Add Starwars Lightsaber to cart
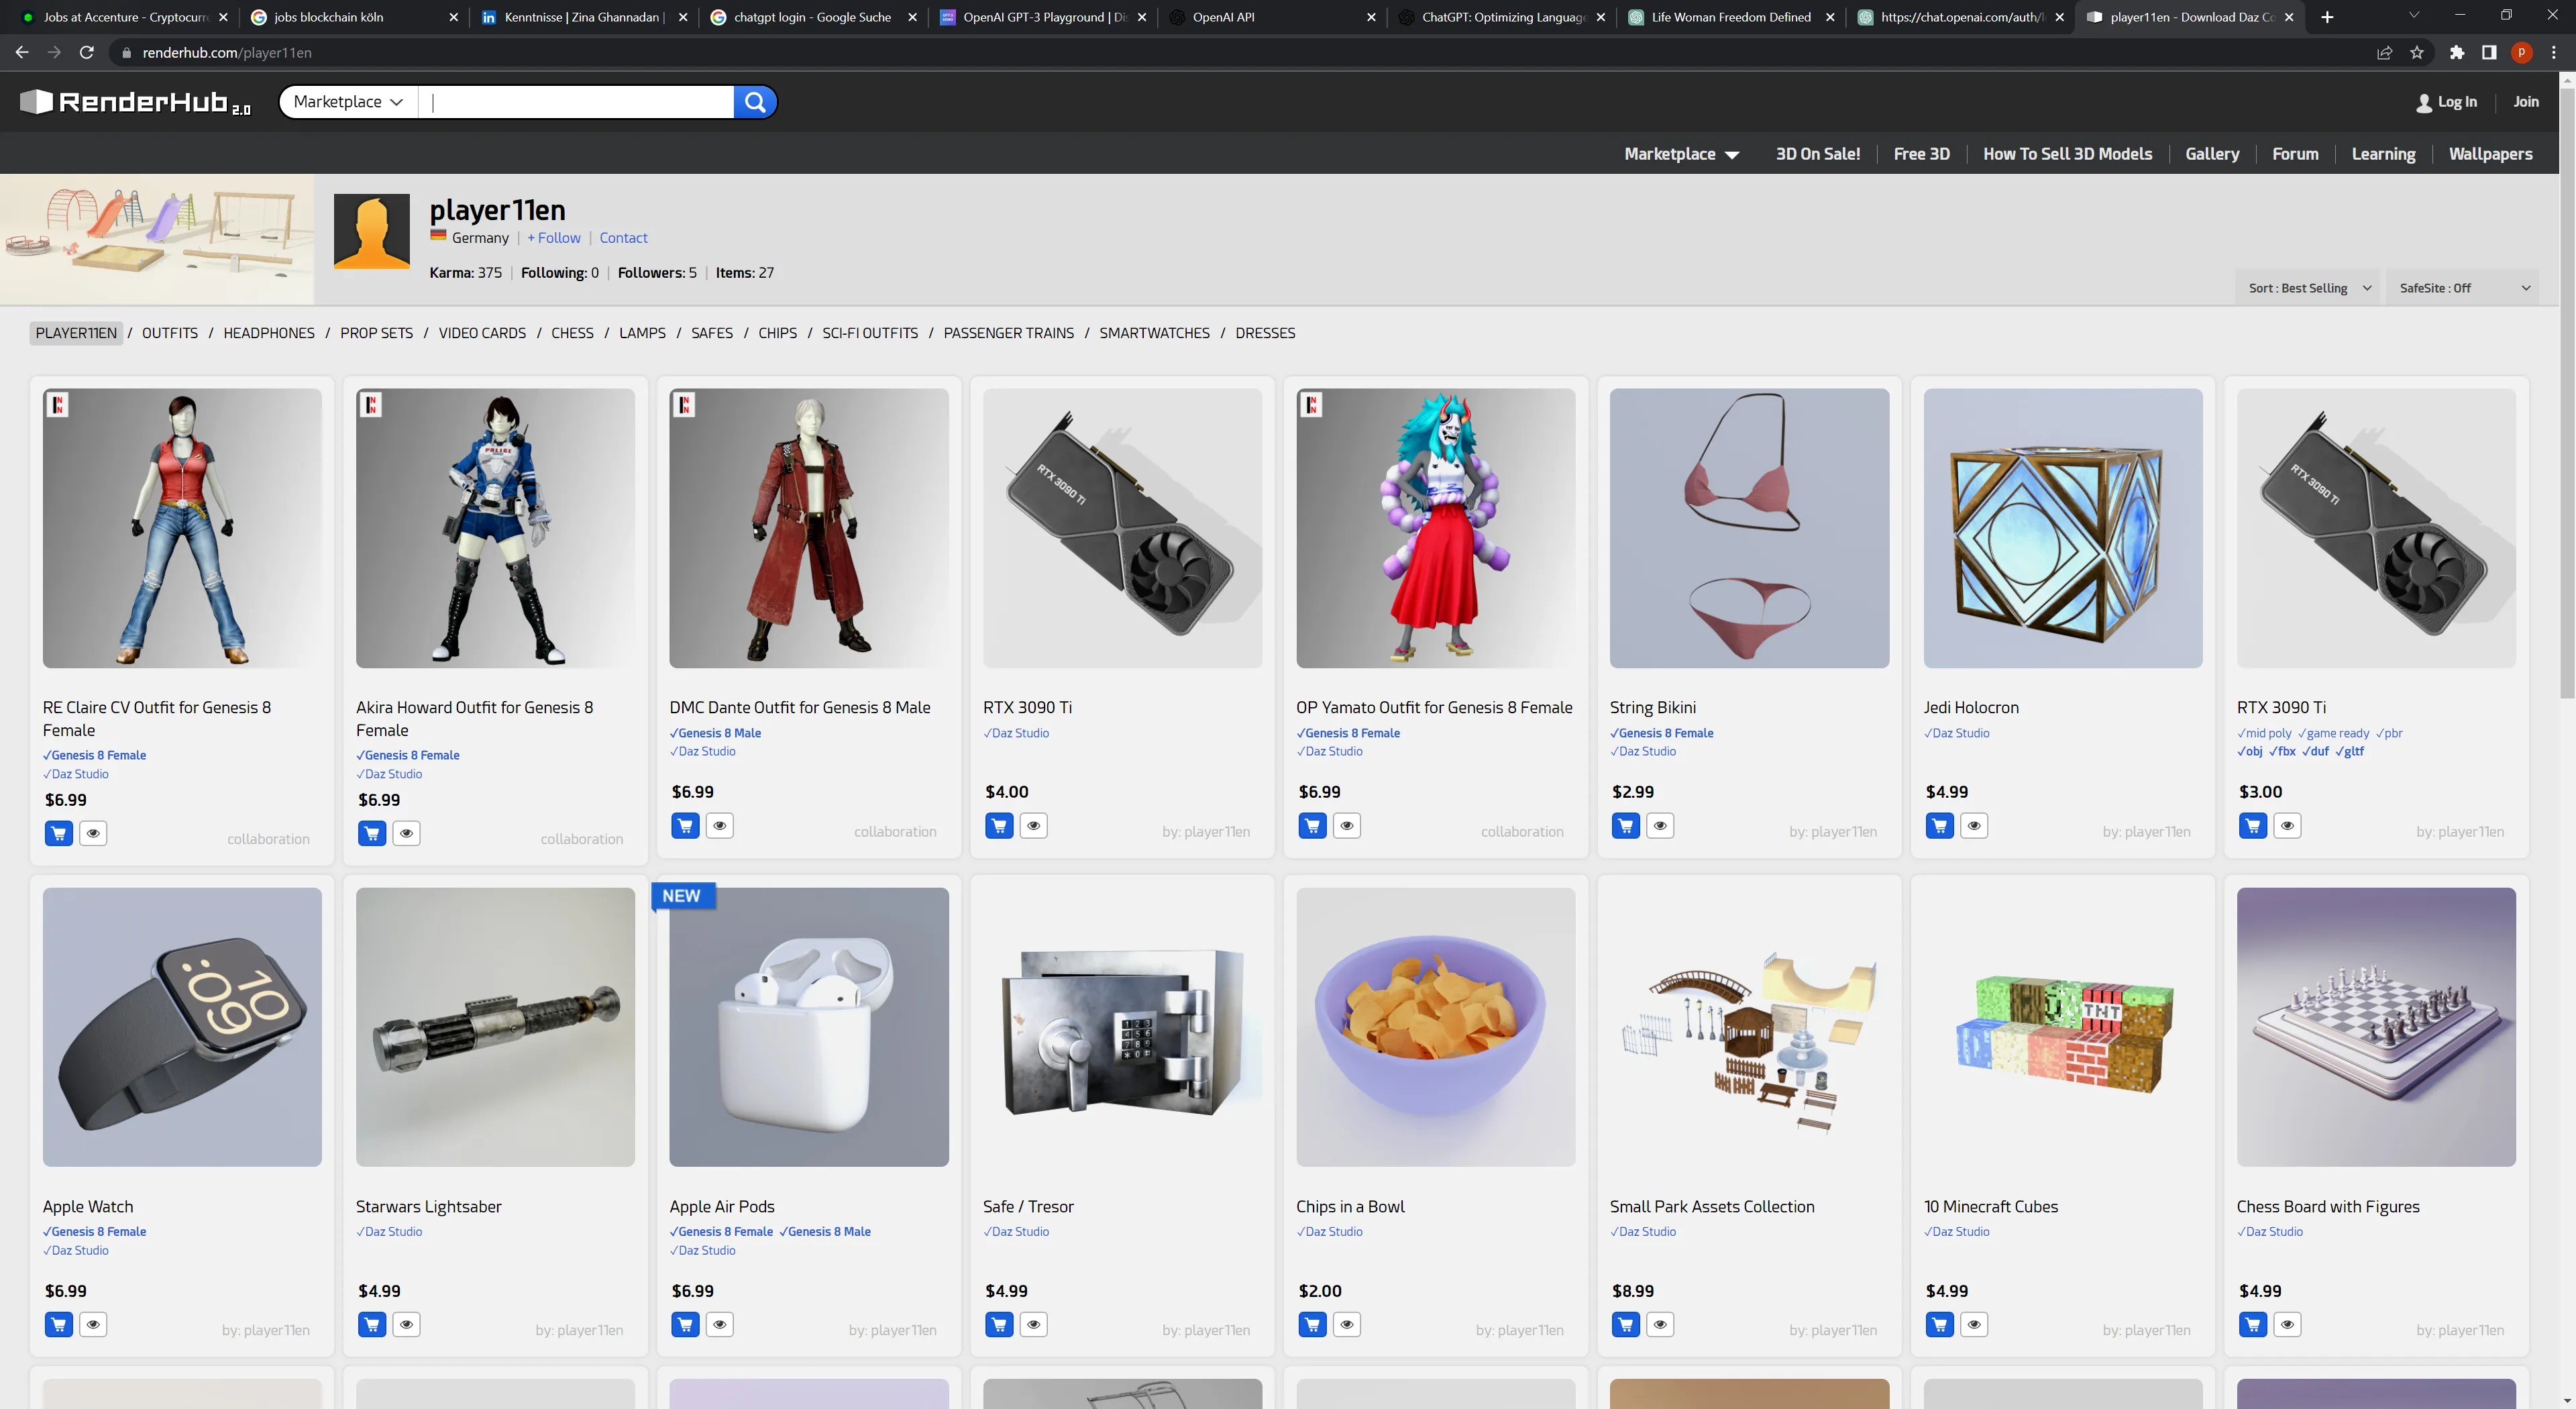Screen dimensions: 2576x1409 (372, 1325)
